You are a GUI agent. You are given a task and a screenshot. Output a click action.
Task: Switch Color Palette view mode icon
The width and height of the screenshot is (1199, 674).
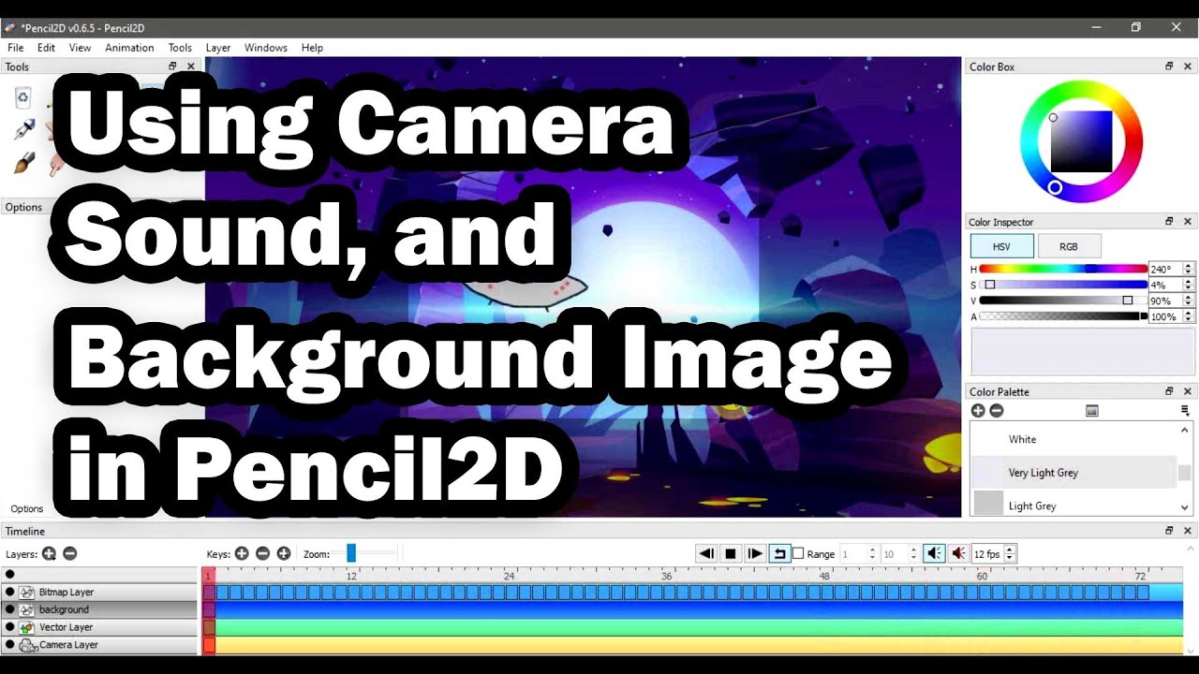(x=1091, y=411)
